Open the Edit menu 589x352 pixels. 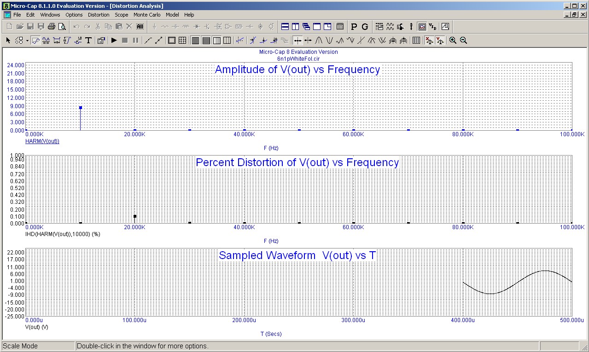pos(30,15)
